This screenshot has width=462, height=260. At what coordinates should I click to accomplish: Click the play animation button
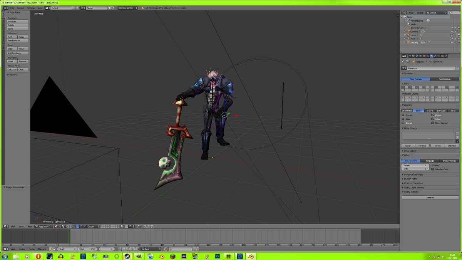(x=130, y=249)
